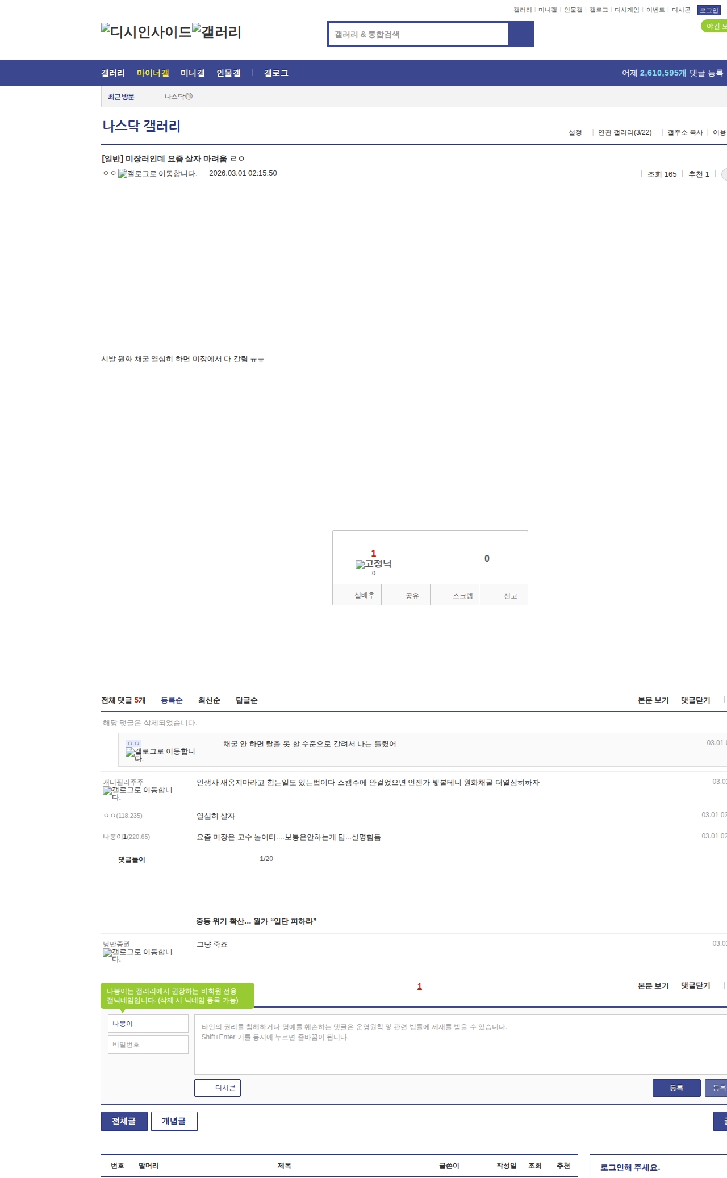
Task: Click the 이벤트 top link
Action: pyautogui.click(x=655, y=10)
